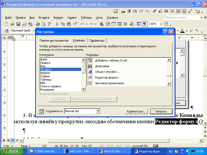Screen dimensions: 207x155
Task: Click the Закрыть button in dialog
Action: 161,111
